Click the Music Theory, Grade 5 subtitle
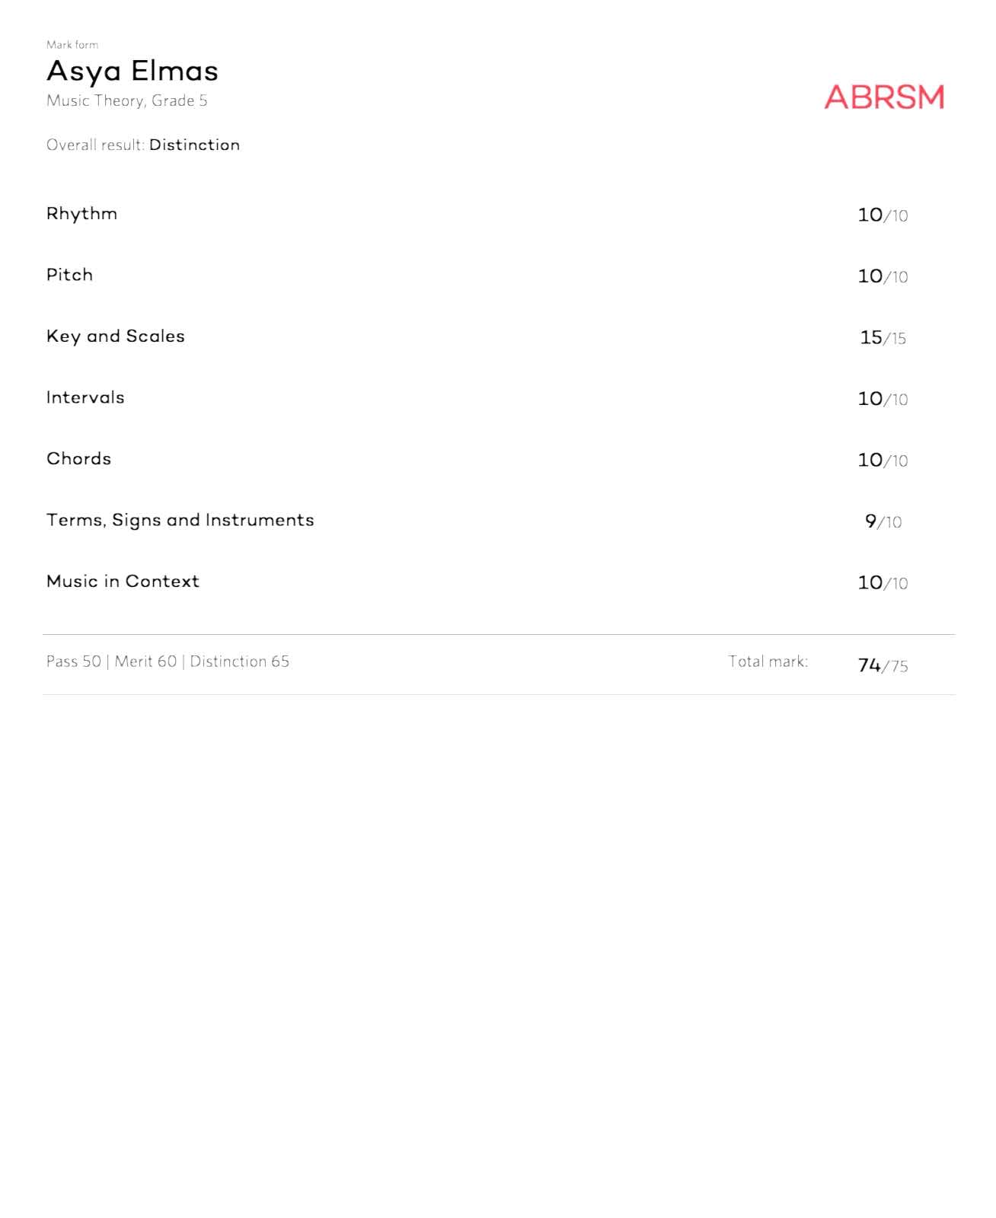Image resolution: width=996 pixels, height=1218 pixels. pyautogui.click(x=126, y=100)
